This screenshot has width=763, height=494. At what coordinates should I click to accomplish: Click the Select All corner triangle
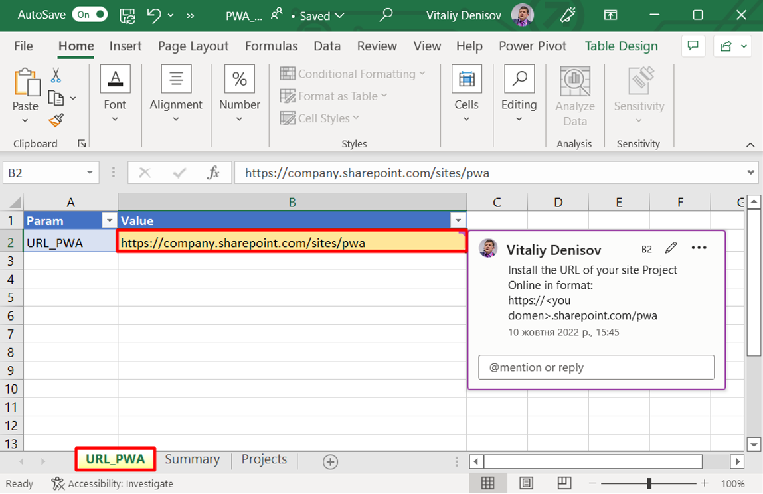(x=15, y=201)
